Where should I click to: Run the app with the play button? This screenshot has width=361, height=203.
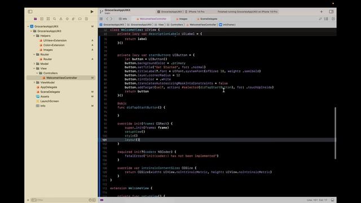coord(92,11)
